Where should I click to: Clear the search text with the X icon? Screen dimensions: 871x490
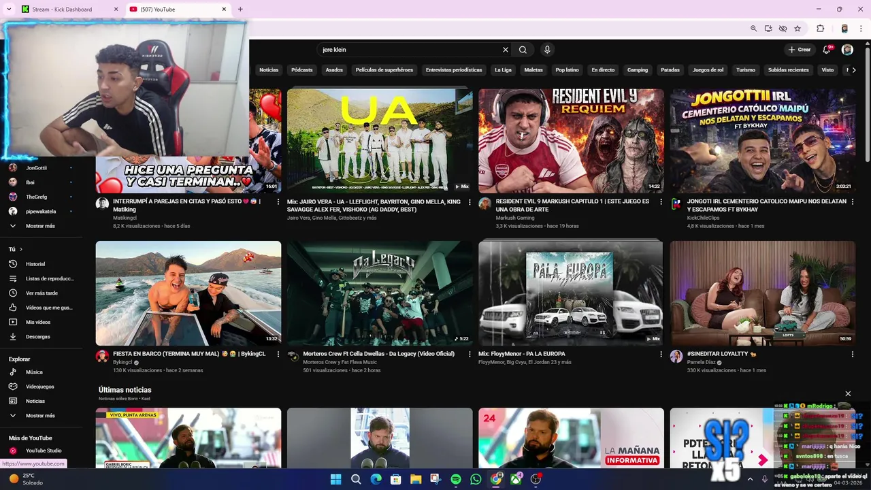coord(506,50)
